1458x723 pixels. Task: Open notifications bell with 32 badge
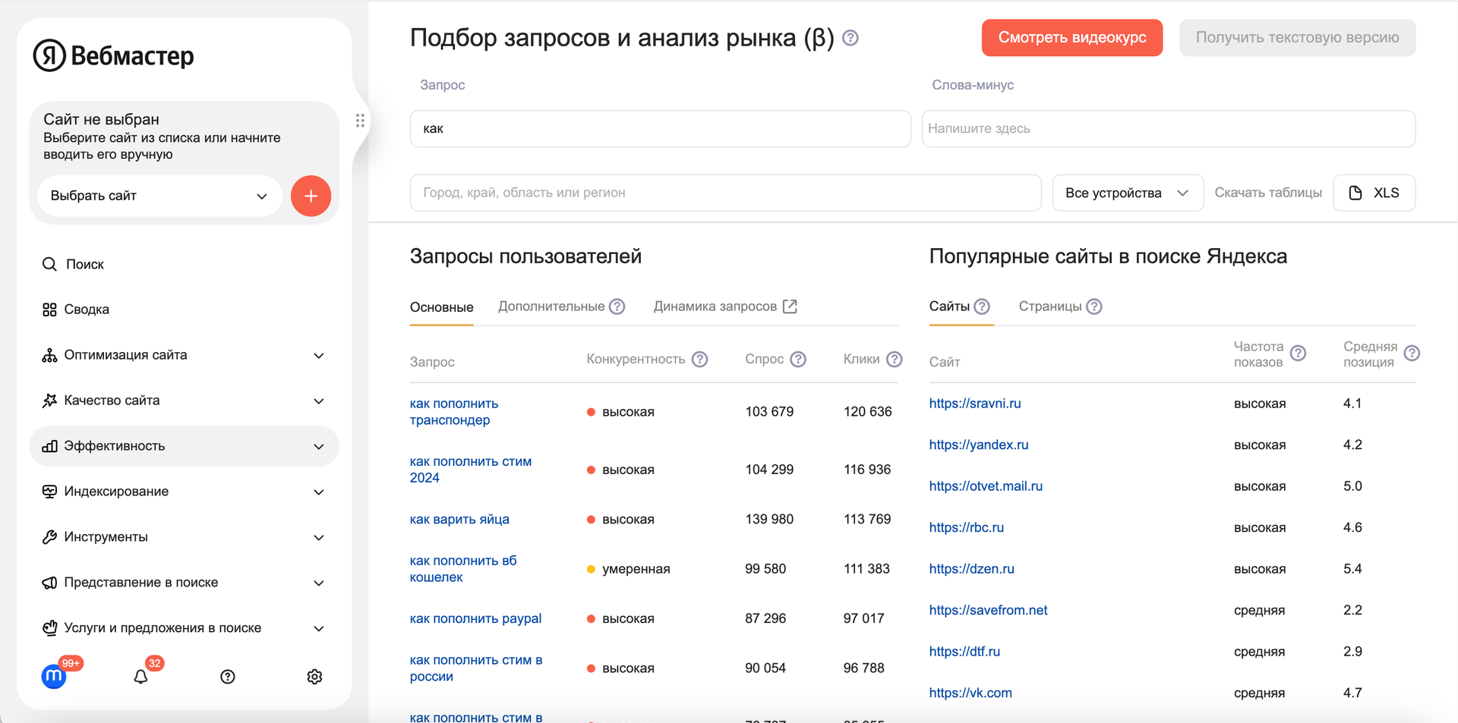[x=140, y=676]
